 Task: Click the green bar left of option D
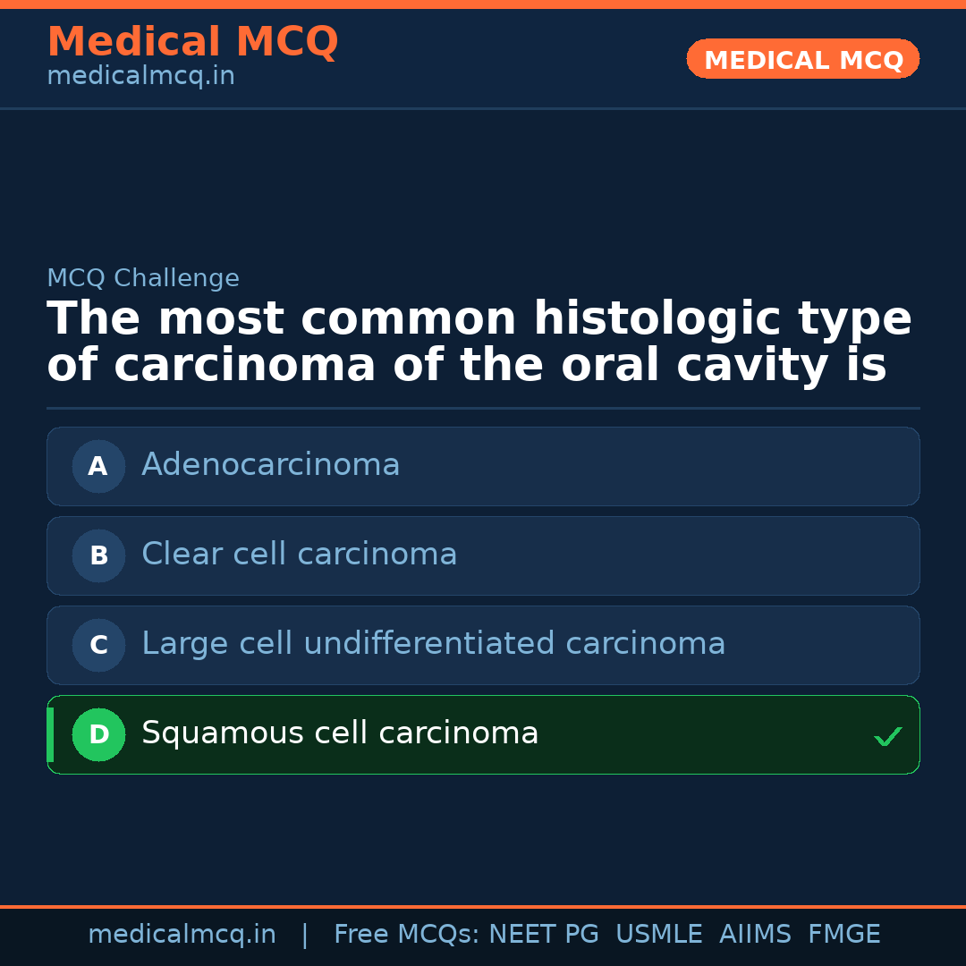pyautogui.click(x=50, y=734)
